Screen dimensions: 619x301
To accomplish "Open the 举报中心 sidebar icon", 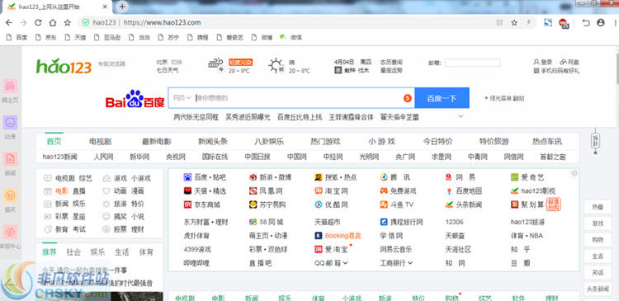I will (10, 232).
